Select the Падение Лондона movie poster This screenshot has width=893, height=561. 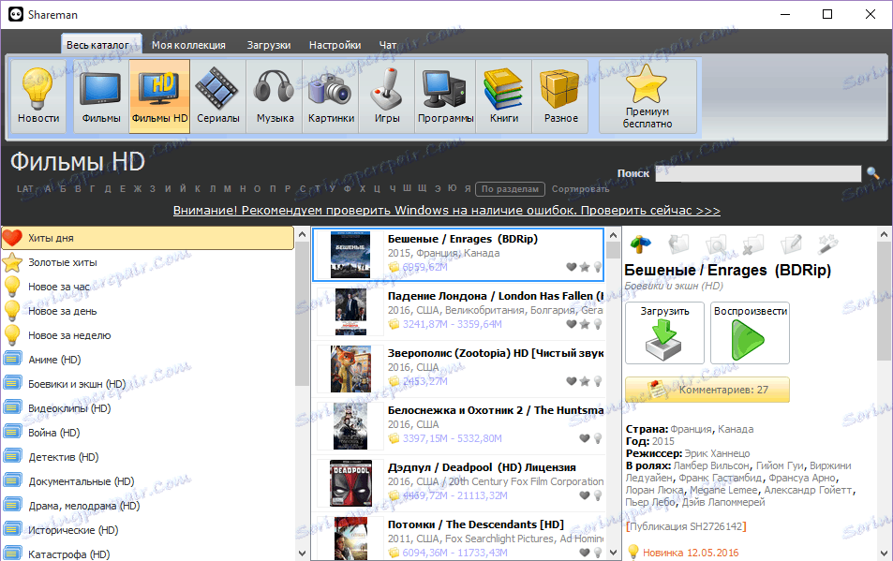[350, 312]
